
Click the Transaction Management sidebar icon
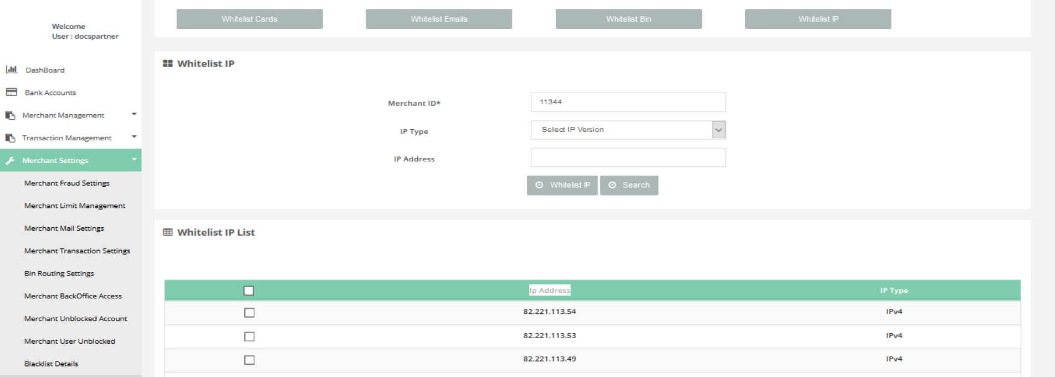point(10,138)
